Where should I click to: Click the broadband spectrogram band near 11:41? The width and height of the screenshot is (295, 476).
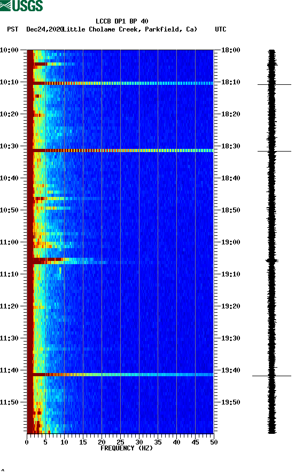point(123,375)
